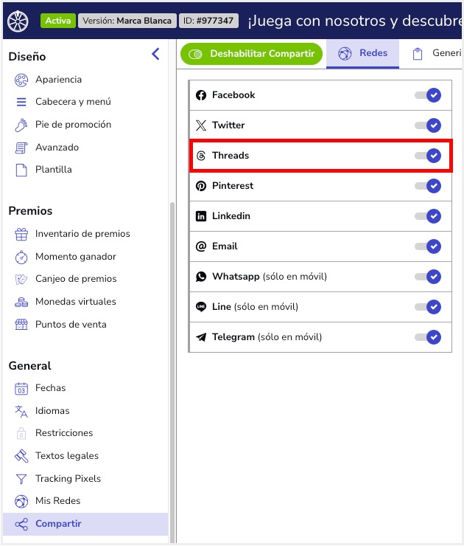Click the app wheel logo in header
The width and height of the screenshot is (464, 546).
[x=18, y=21]
